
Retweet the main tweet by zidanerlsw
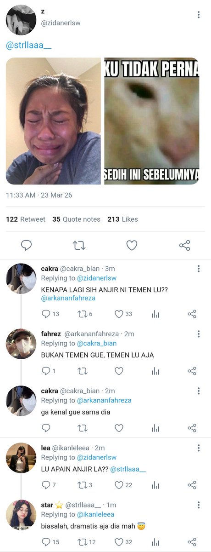[79, 246]
